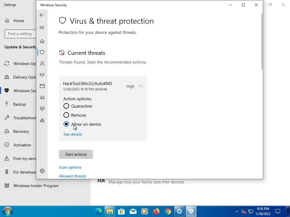Click the Find a setting search box
The image size is (290, 217).
tap(20, 34)
